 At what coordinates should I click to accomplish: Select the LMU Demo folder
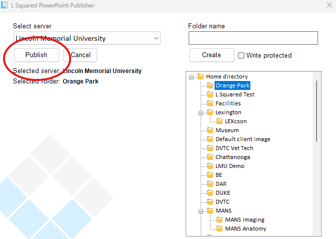pyautogui.click(x=229, y=166)
